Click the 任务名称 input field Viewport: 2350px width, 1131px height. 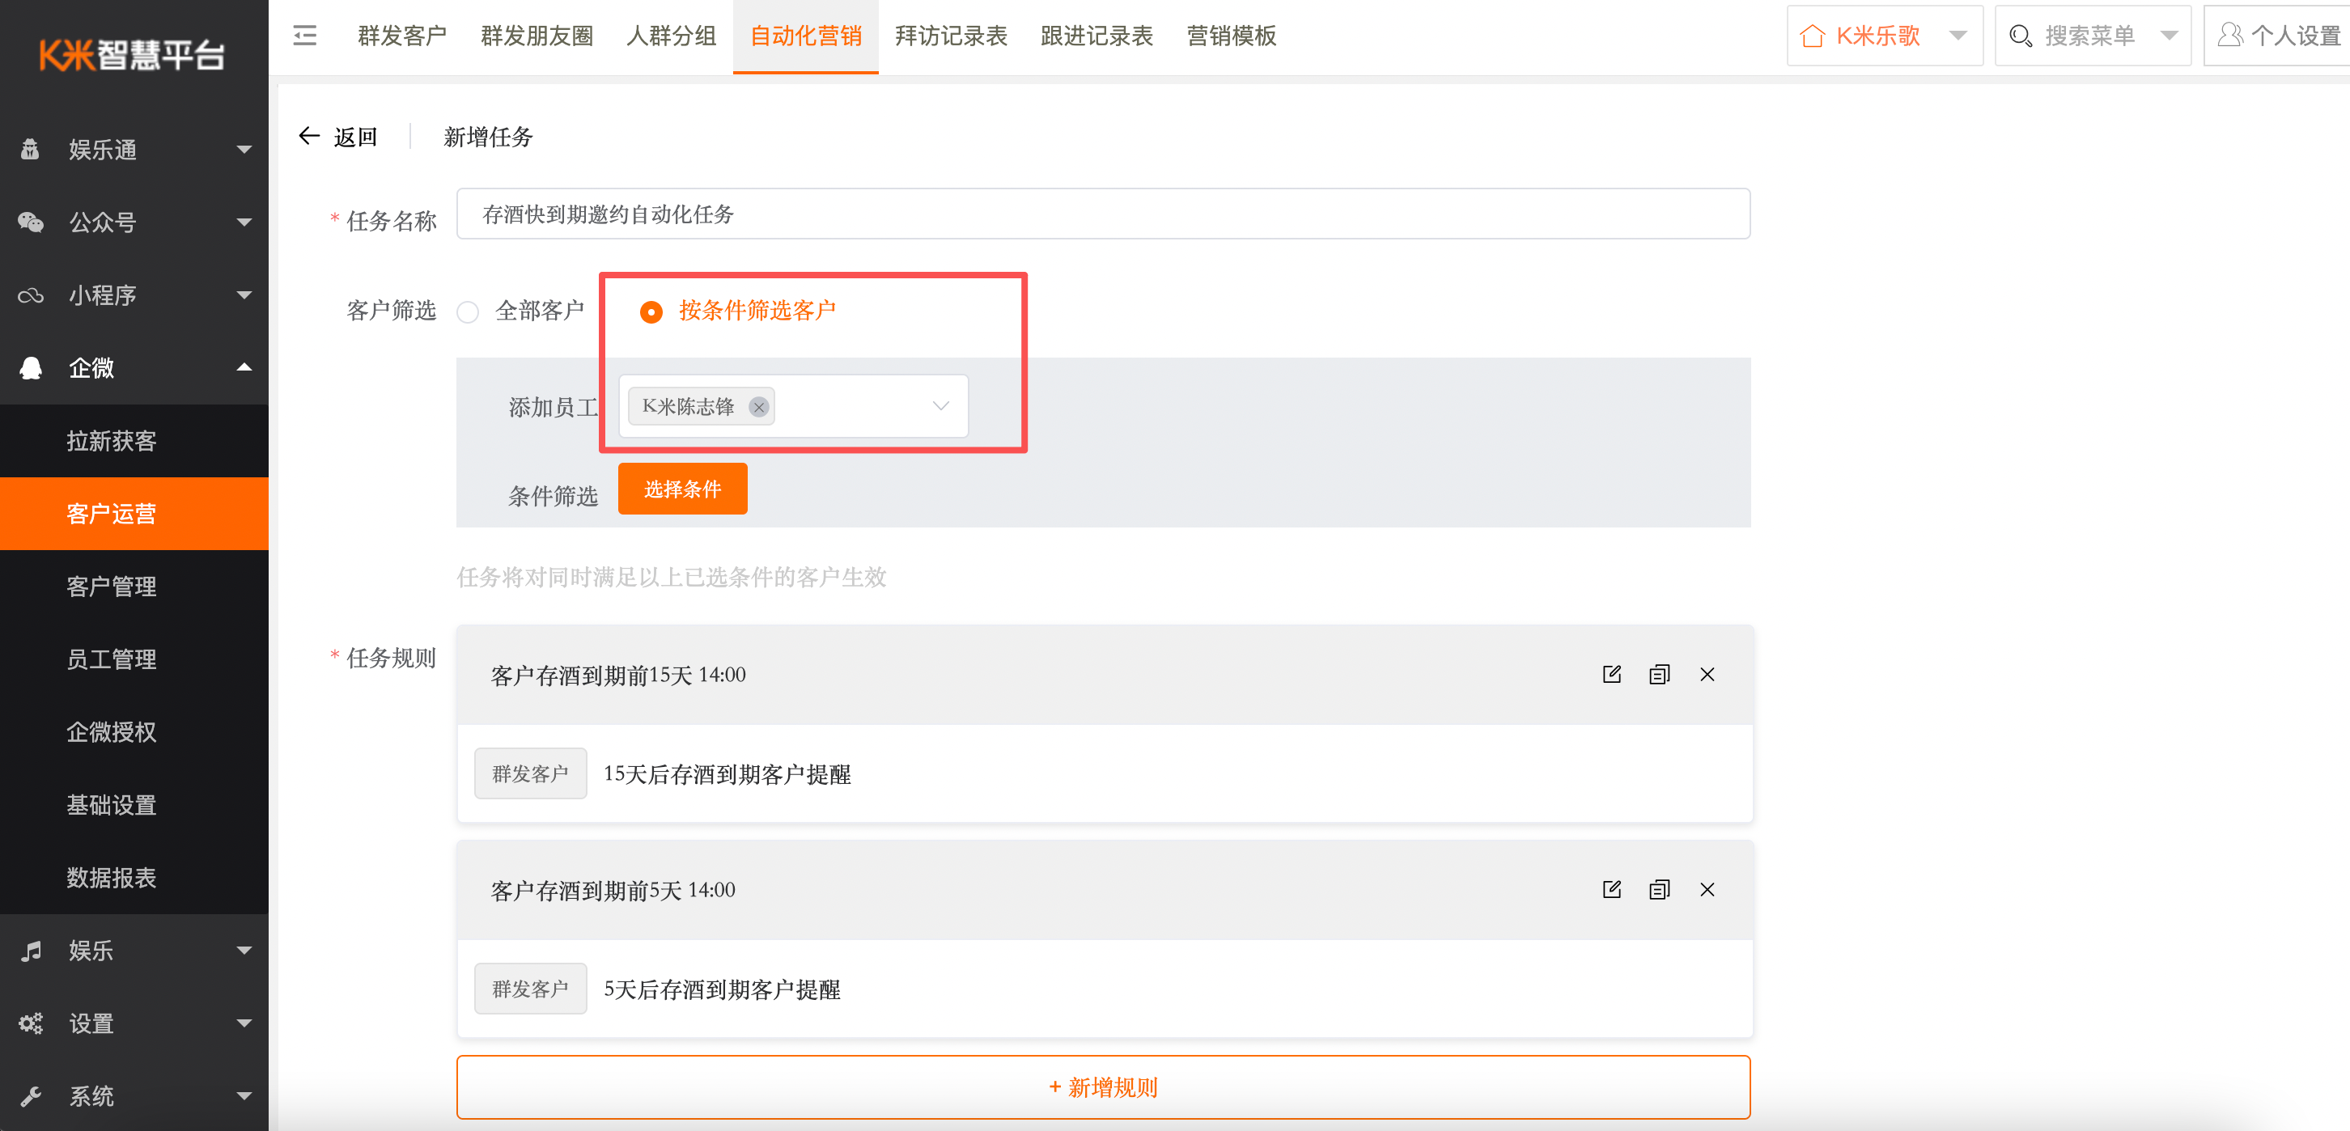pos(1102,214)
